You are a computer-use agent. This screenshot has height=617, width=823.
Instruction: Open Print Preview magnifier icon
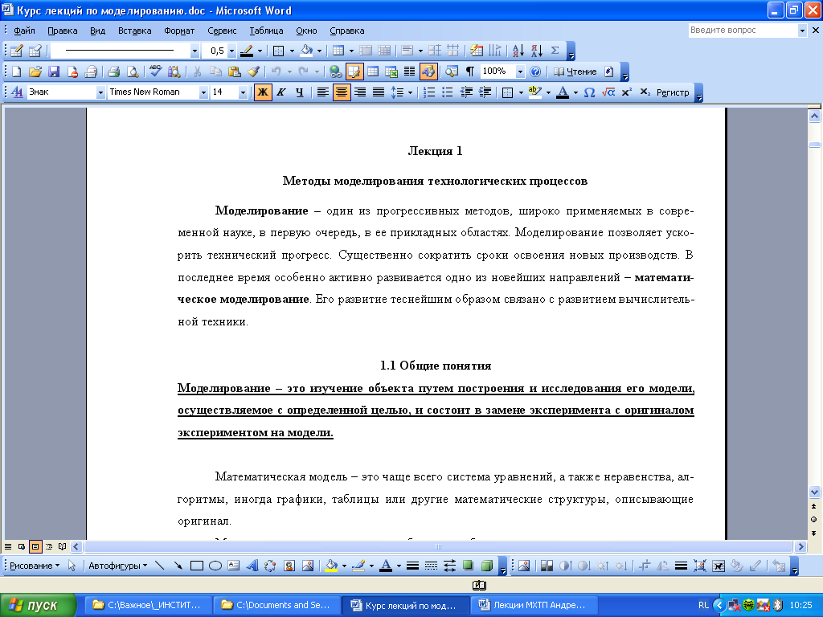[x=133, y=72]
